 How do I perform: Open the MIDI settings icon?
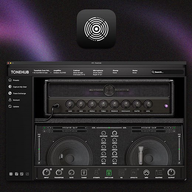[x=146, y=172]
